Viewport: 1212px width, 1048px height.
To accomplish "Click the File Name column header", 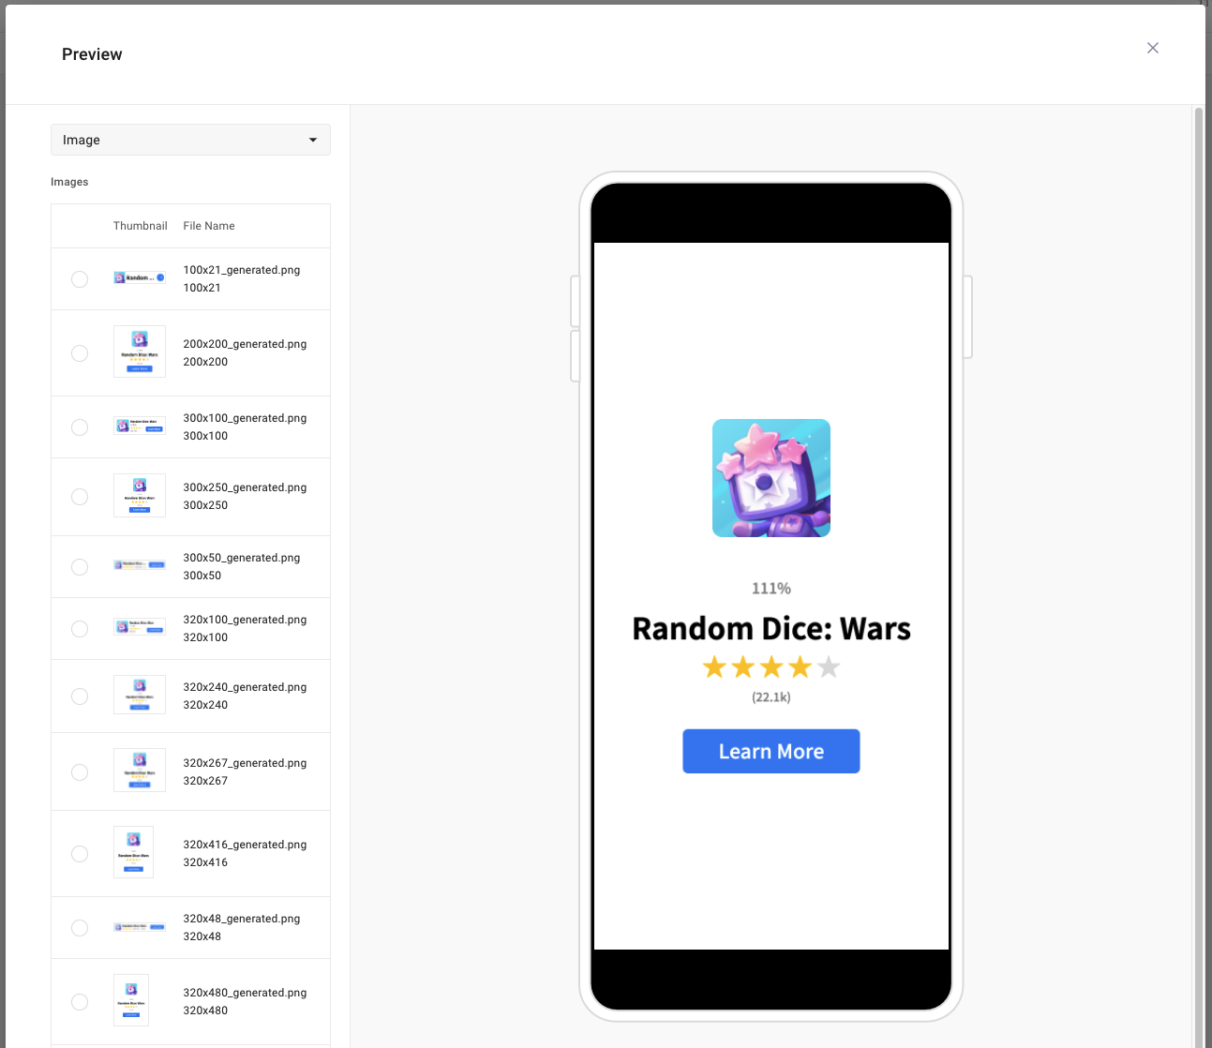I will point(209,226).
